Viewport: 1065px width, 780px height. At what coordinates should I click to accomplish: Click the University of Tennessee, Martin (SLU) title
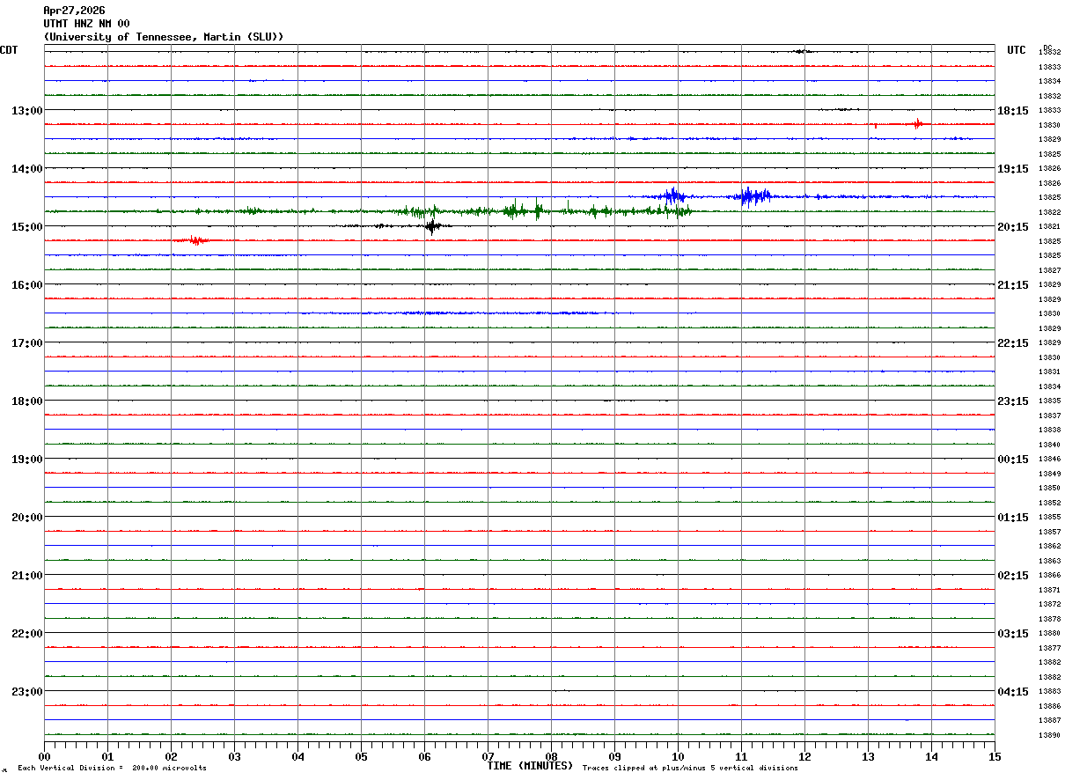pos(164,37)
